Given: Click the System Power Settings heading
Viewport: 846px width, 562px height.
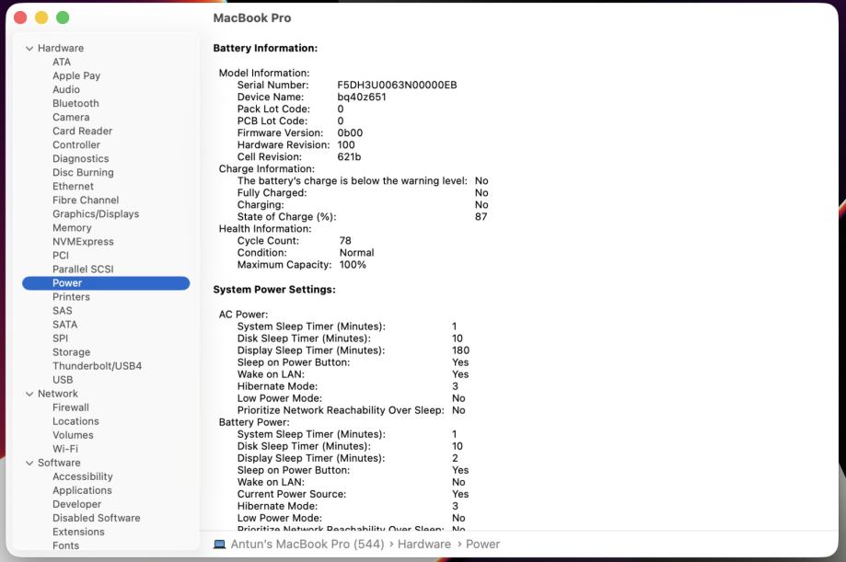Looking at the screenshot, I should (x=274, y=290).
